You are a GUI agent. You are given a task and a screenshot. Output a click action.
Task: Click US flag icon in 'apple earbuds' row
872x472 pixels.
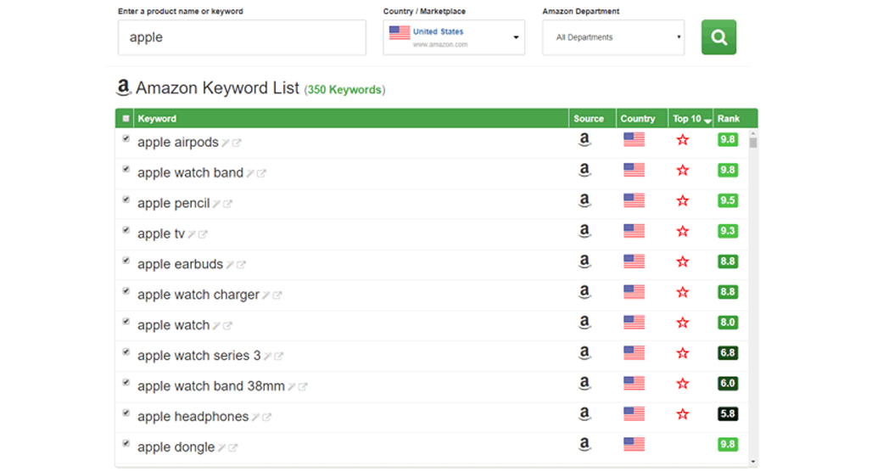(x=634, y=261)
